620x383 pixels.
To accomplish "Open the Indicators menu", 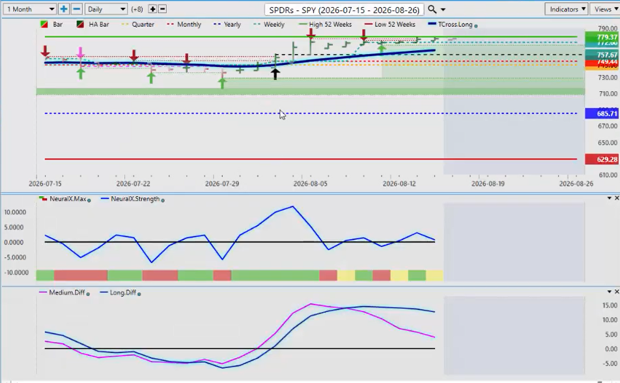I will pyautogui.click(x=567, y=9).
